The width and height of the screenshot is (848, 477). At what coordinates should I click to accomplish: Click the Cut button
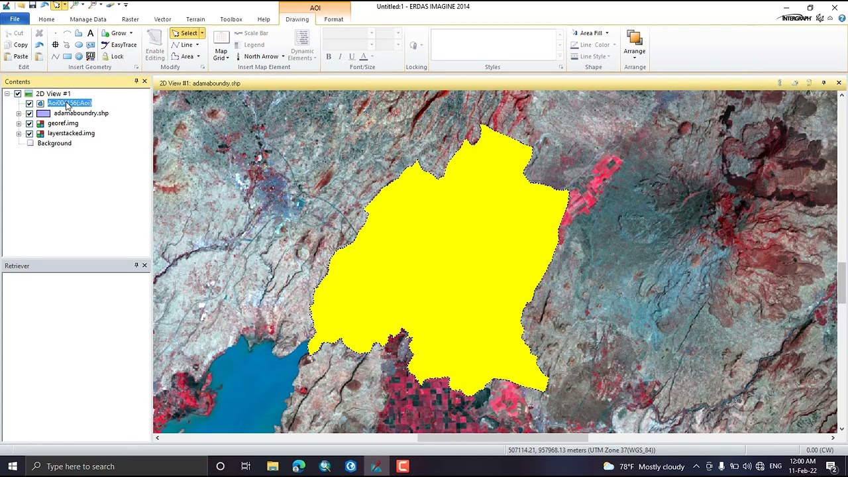(x=14, y=33)
